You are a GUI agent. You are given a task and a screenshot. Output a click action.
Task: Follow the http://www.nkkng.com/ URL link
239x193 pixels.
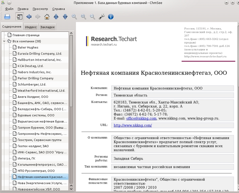[x=133, y=125]
